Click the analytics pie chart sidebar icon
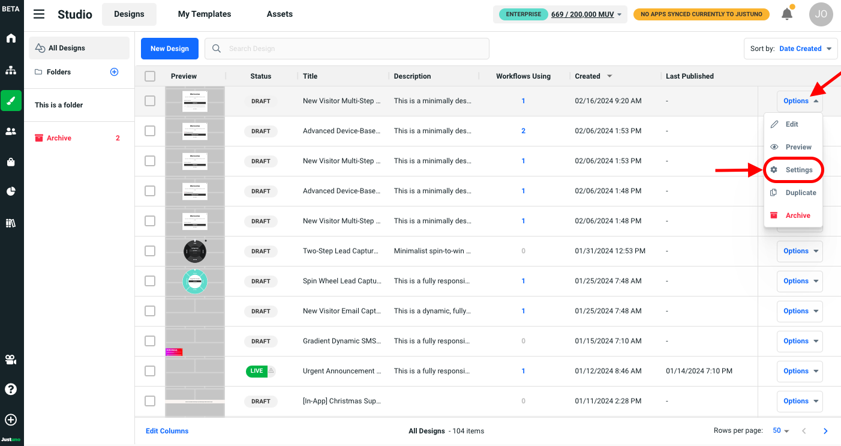The width and height of the screenshot is (841, 446). tap(11, 191)
